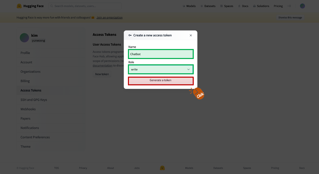The height and width of the screenshot is (174, 319).
Task: Open Webhooks in sidebar
Action: click(x=51, y=109)
